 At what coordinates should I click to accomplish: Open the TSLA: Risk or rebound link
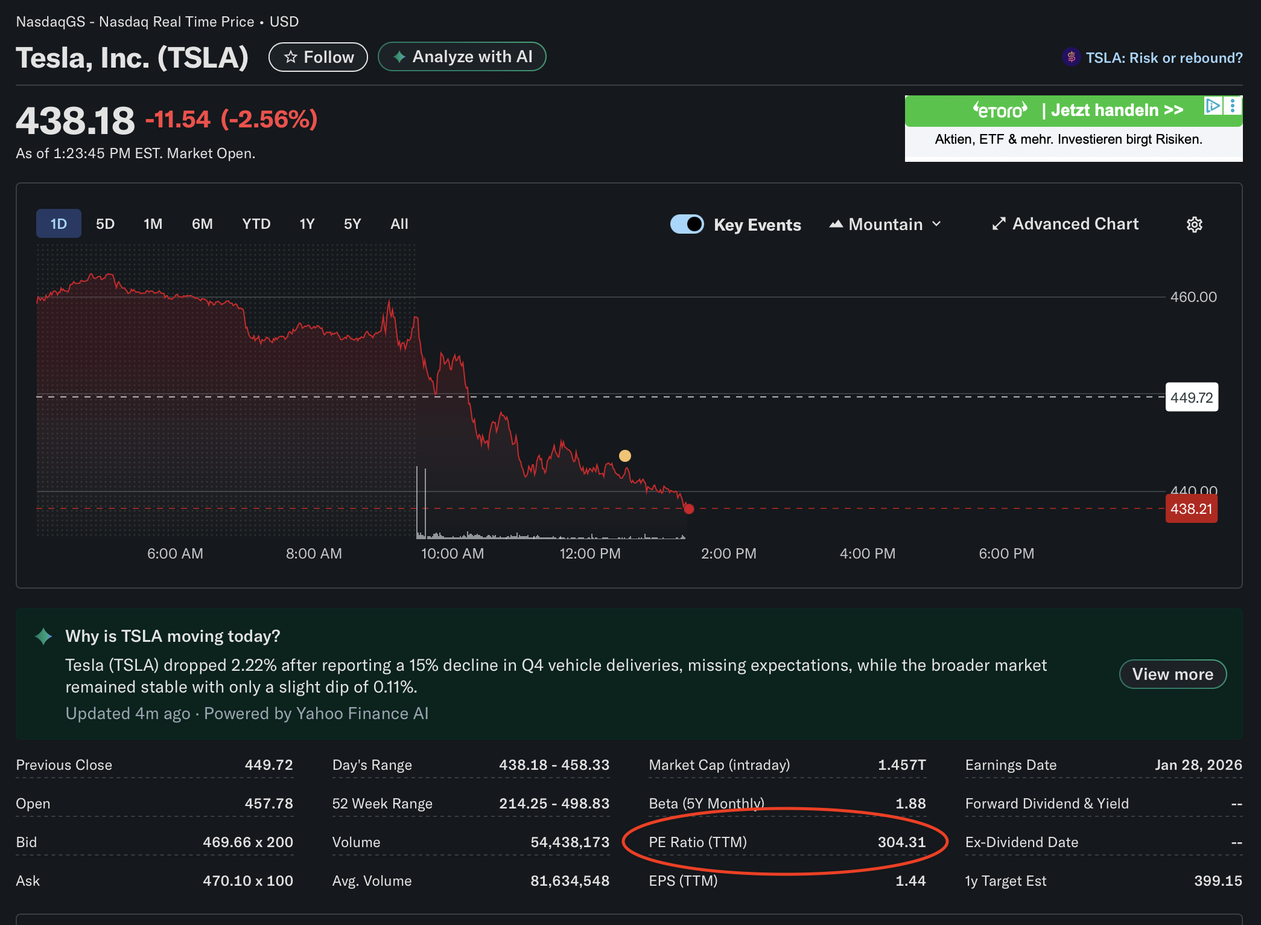(x=1163, y=58)
